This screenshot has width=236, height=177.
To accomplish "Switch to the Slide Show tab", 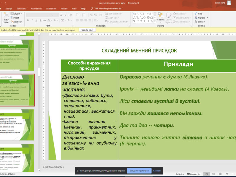I will click(52, 9).
